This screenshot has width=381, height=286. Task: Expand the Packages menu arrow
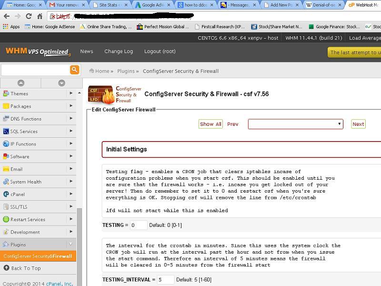pyautogui.click(x=71, y=106)
